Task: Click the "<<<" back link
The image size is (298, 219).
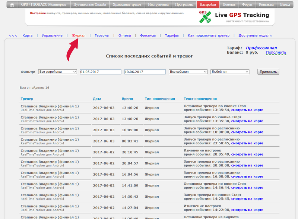Action: point(13,35)
